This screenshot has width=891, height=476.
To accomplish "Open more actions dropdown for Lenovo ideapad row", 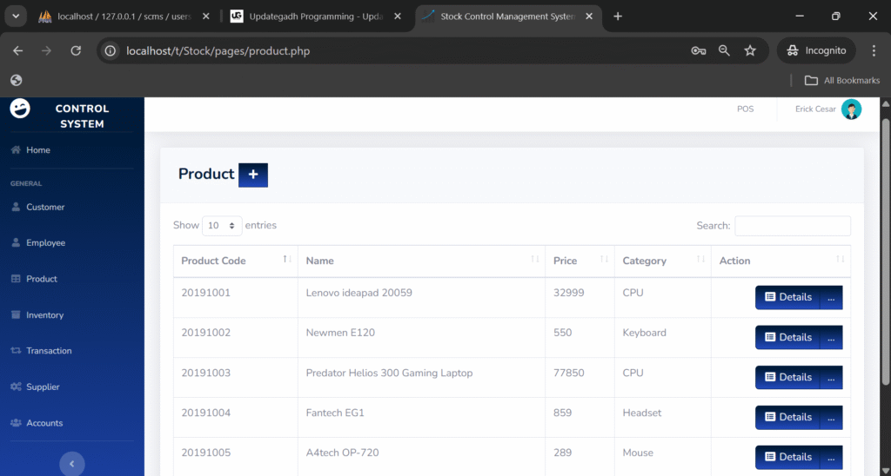I will 831,297.
